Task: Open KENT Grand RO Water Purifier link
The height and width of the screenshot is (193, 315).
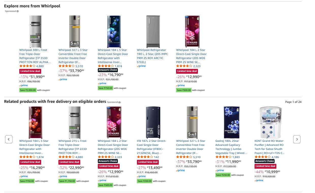Action: coord(270,147)
